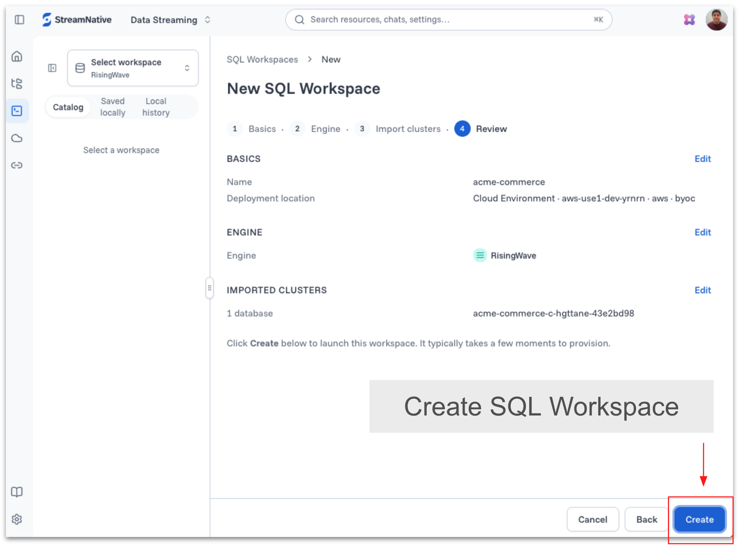750x548 pixels.
Task: Click the cluster name acme-commerce-c-hgttane-43e2bd98
Action: 553,314
